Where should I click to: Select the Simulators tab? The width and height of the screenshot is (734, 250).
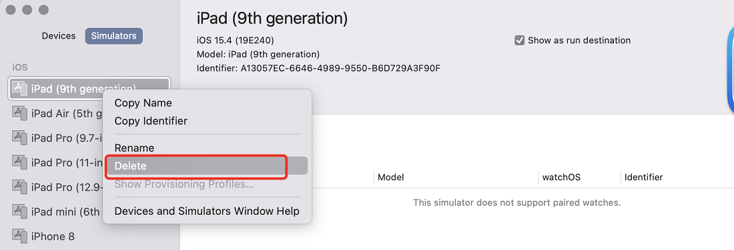(113, 36)
